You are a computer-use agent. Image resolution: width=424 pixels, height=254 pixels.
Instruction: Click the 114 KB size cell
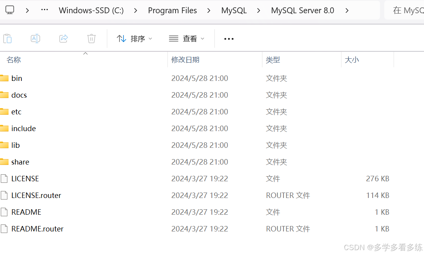click(x=378, y=195)
